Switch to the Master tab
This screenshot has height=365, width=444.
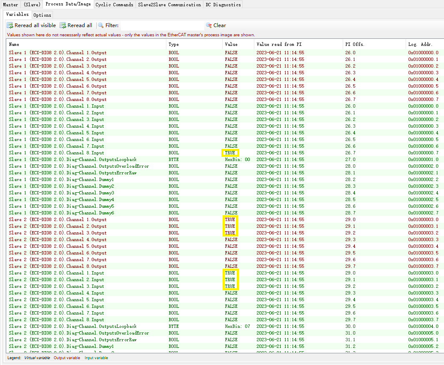point(10,5)
